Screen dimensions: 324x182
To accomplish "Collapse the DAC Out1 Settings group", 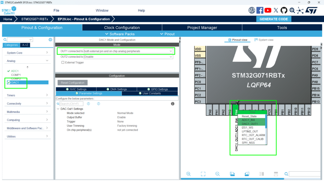I will (58, 109).
